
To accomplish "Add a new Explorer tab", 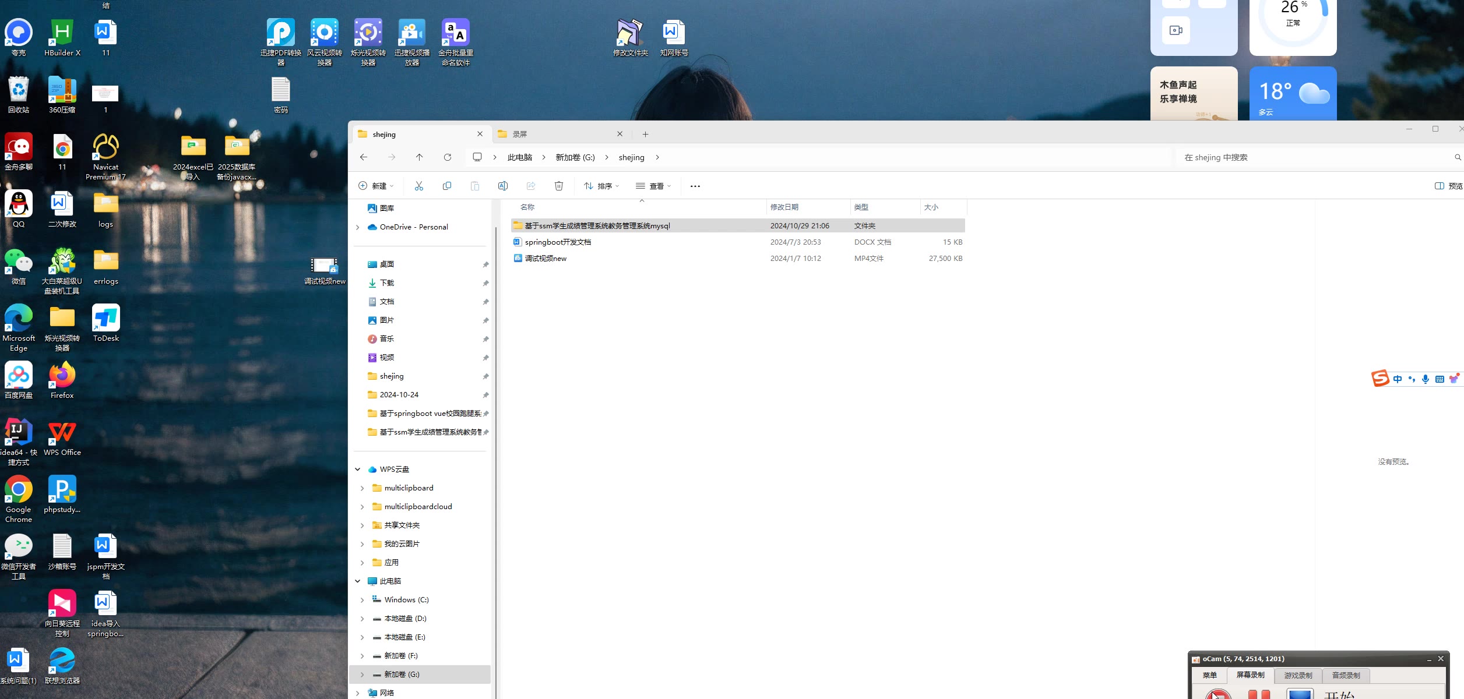I will [x=645, y=134].
